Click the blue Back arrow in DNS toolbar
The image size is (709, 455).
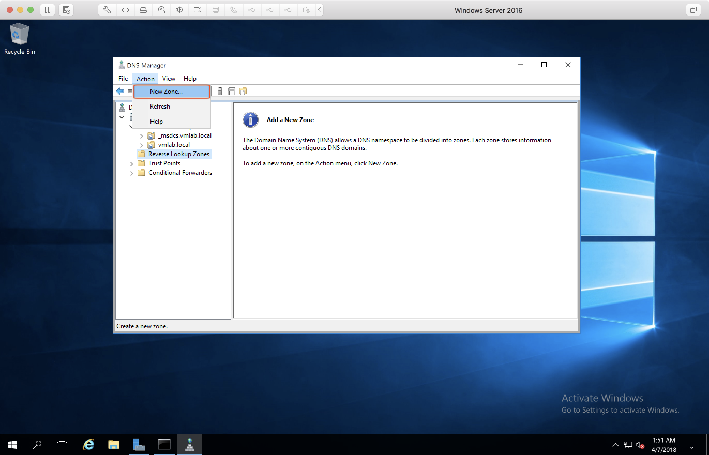pos(120,92)
